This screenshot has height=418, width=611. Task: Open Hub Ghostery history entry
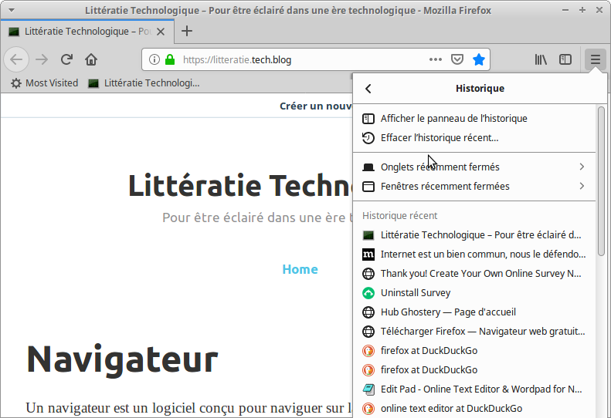point(448,312)
